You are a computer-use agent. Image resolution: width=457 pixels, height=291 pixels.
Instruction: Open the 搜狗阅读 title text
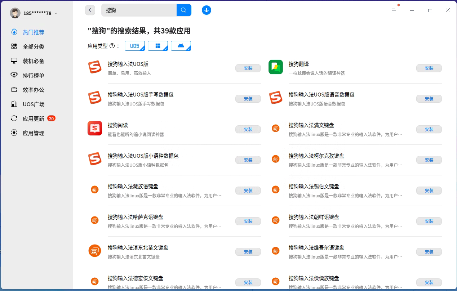pyautogui.click(x=118, y=125)
